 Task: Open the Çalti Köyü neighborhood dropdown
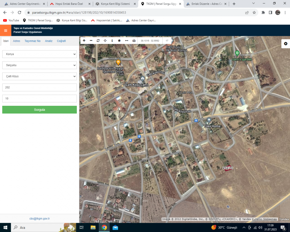(x=39, y=76)
